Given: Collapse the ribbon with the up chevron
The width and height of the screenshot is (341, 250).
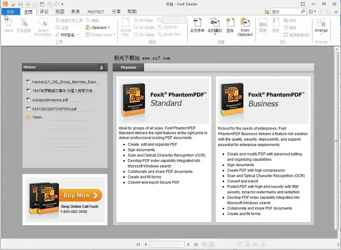Looking at the screenshot, I should 336,12.
